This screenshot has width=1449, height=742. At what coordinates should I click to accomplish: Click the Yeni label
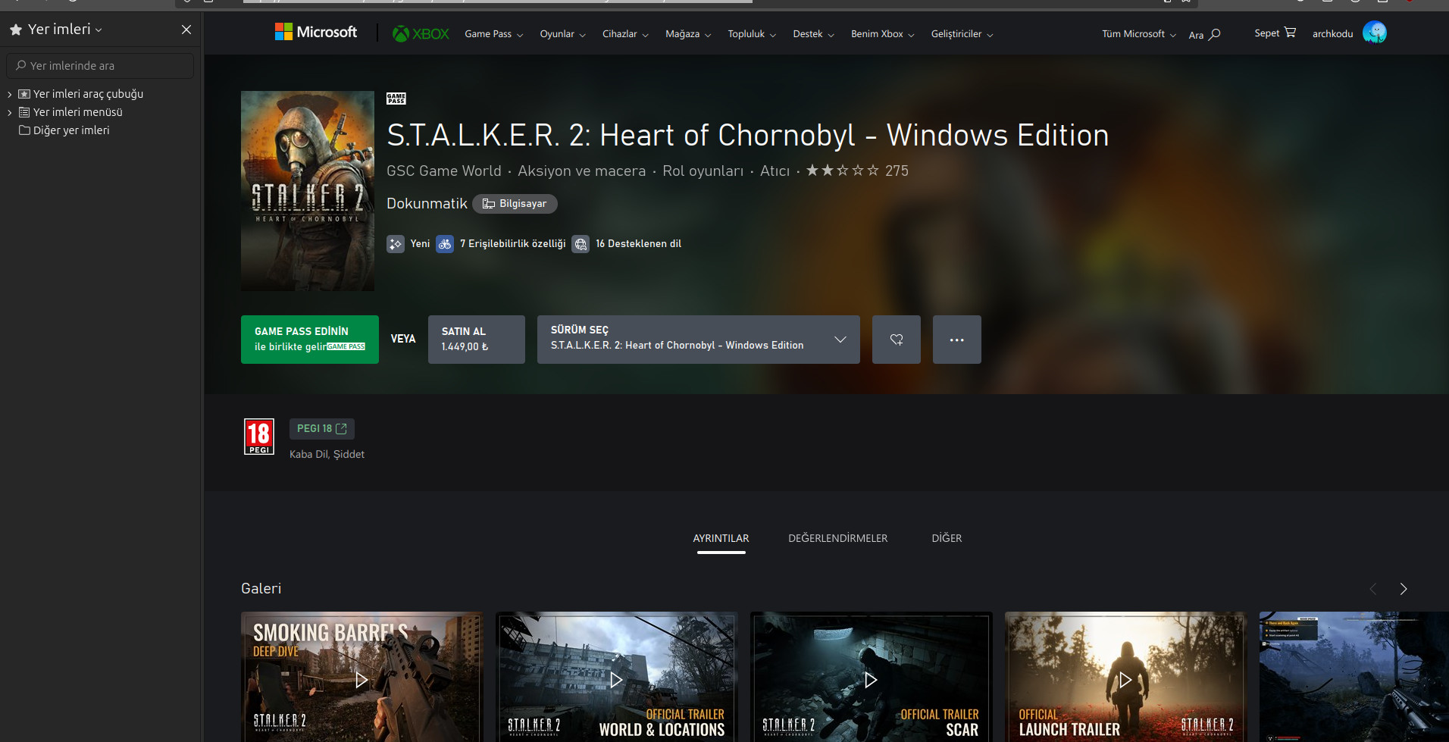click(x=420, y=244)
